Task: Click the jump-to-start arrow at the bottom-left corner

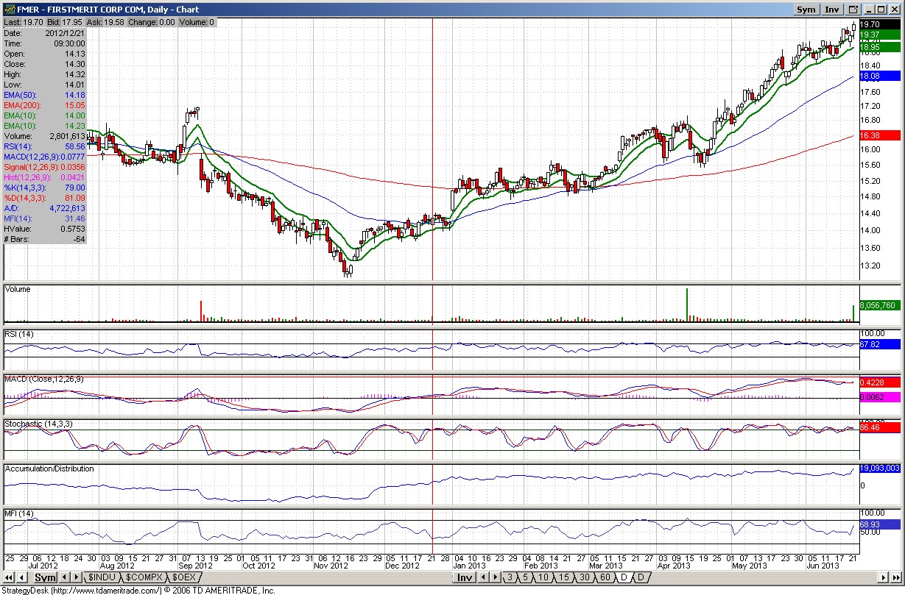Action: click(x=10, y=578)
